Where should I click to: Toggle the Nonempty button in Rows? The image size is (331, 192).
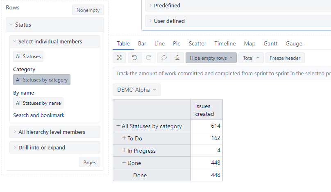(x=88, y=10)
